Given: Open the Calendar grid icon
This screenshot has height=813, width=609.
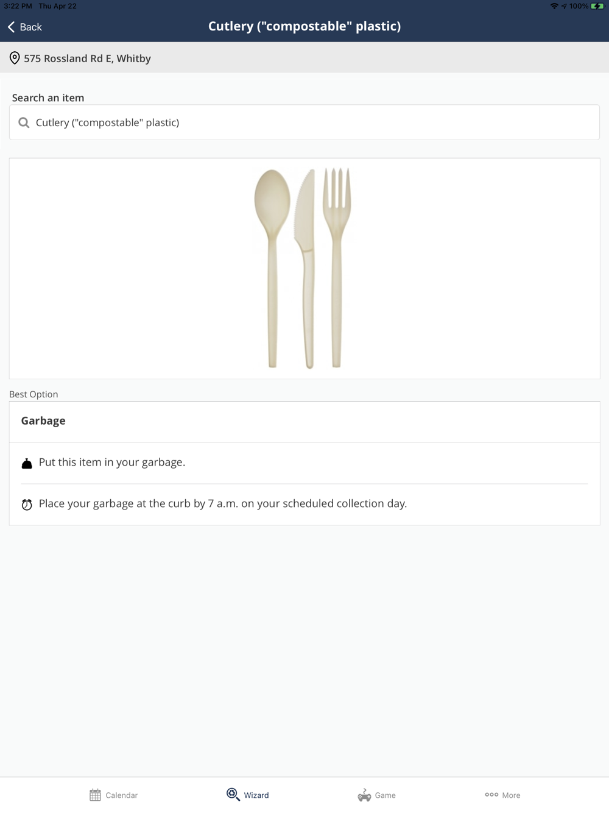Looking at the screenshot, I should pyautogui.click(x=95, y=795).
